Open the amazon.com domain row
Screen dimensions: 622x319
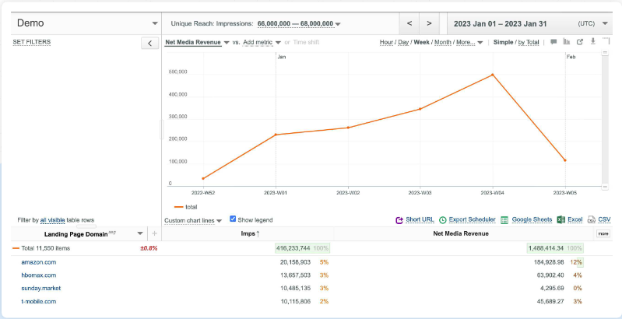38,262
